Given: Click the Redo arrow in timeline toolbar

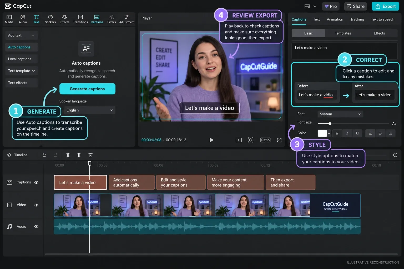Looking at the screenshot, I should [55, 155].
